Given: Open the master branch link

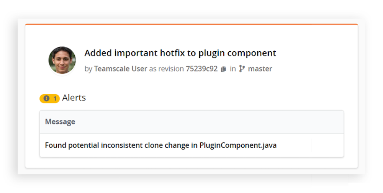Looking at the screenshot, I should click(x=260, y=69).
